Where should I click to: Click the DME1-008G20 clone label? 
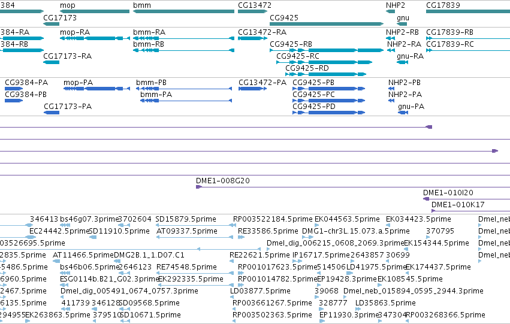(x=223, y=181)
